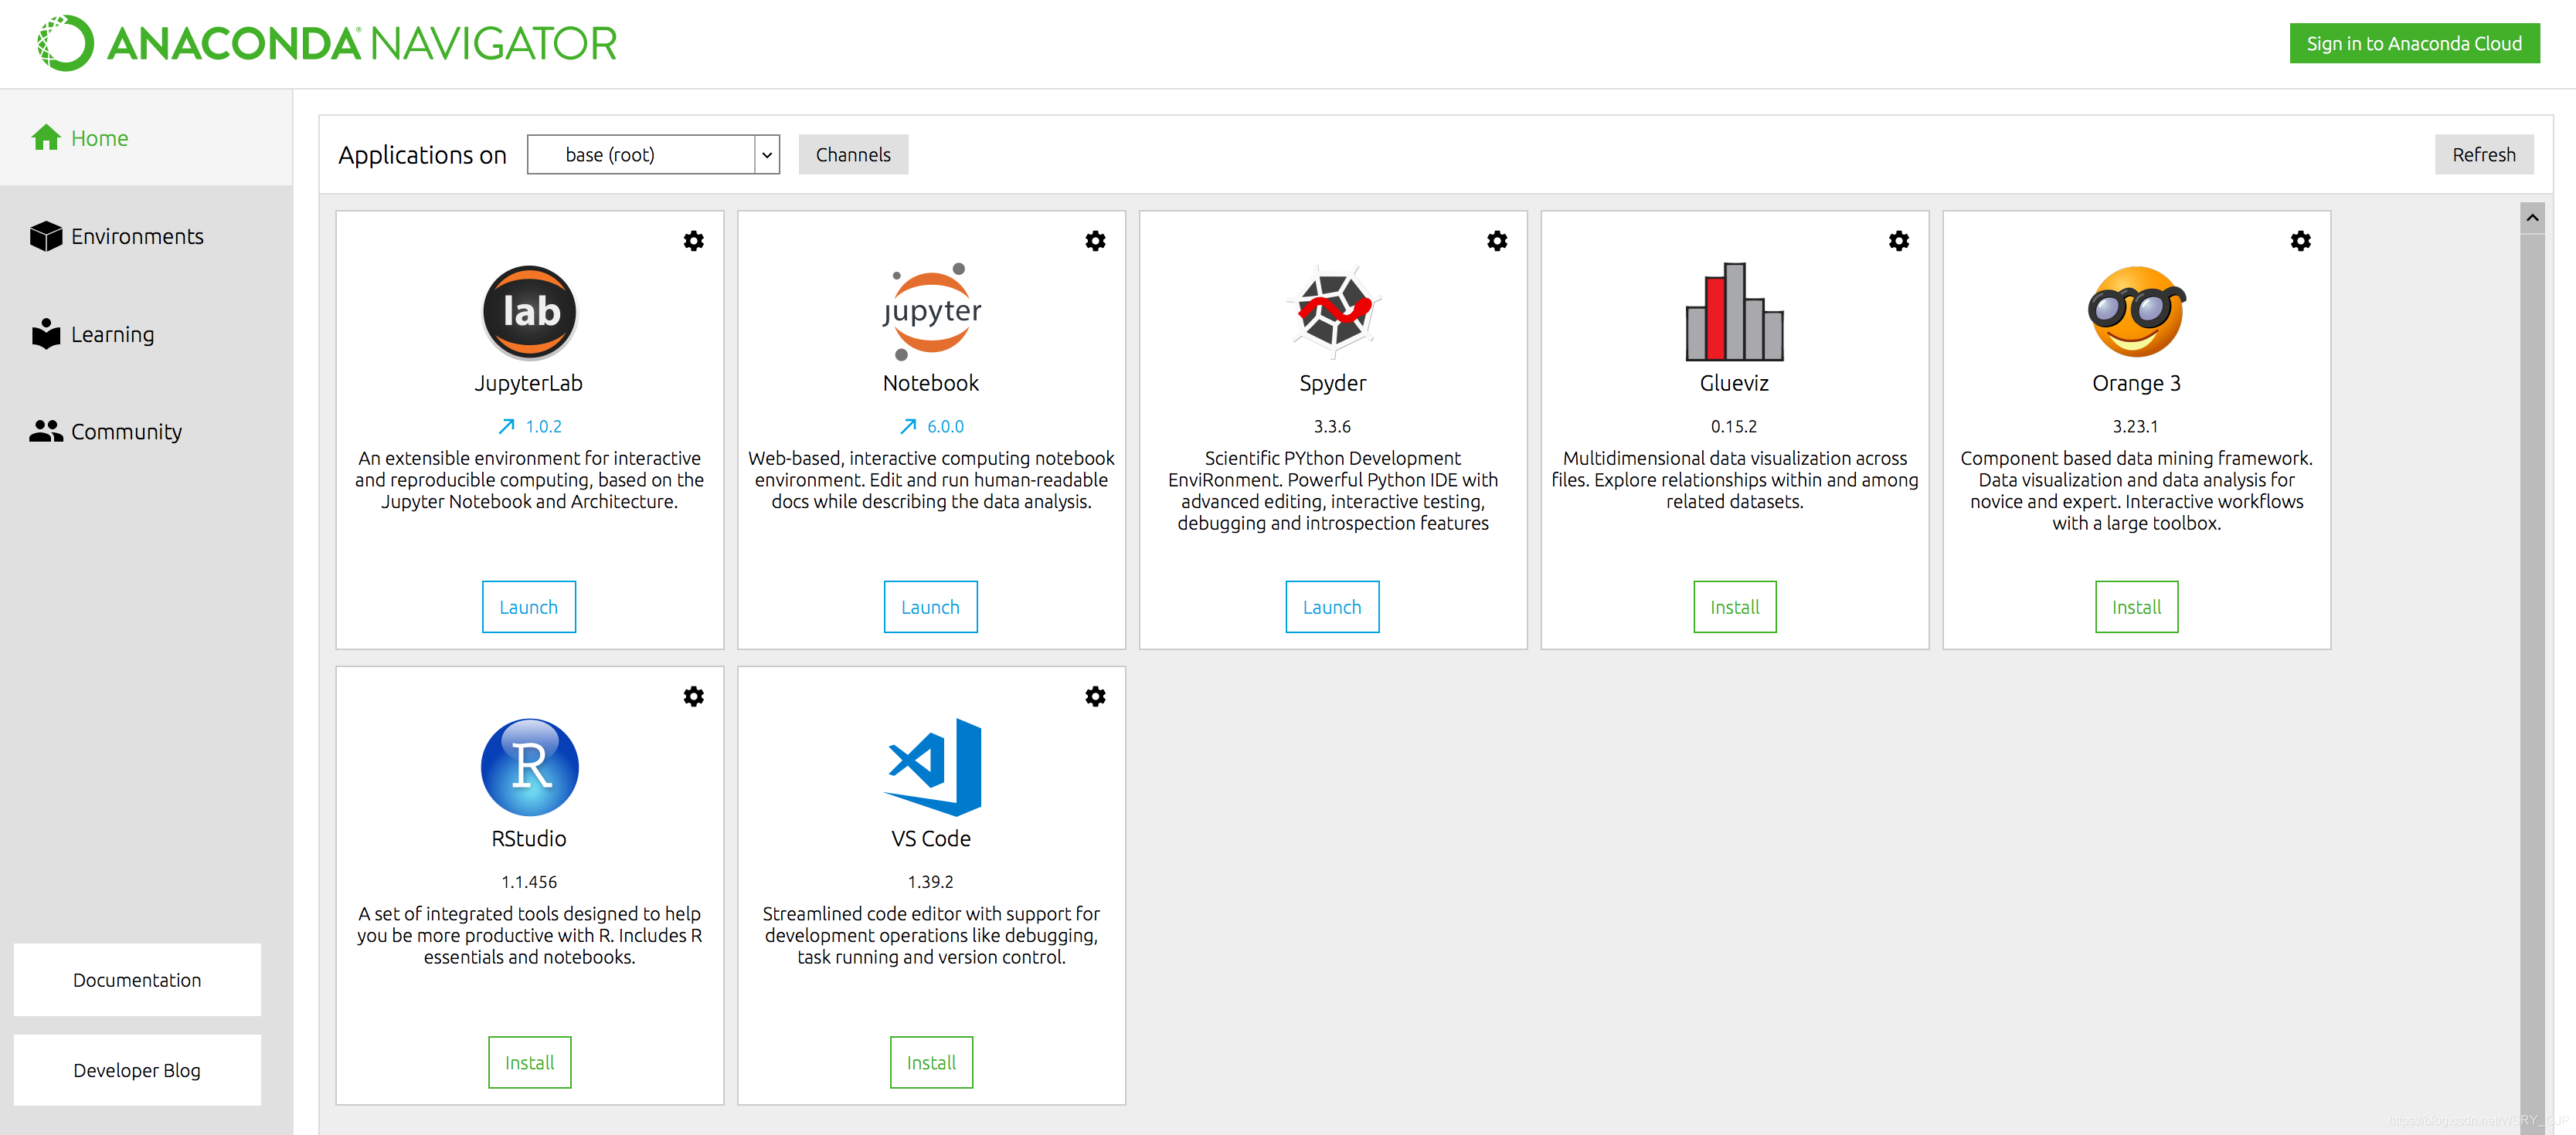Open settings gear on JupyterLab card
2576x1135 pixels.
click(693, 241)
